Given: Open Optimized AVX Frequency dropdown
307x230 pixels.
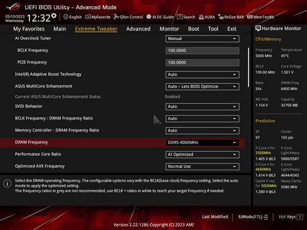Looking at the screenshot, I should 202,166.
